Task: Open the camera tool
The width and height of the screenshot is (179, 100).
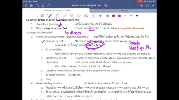Action: [x=93, y=16]
